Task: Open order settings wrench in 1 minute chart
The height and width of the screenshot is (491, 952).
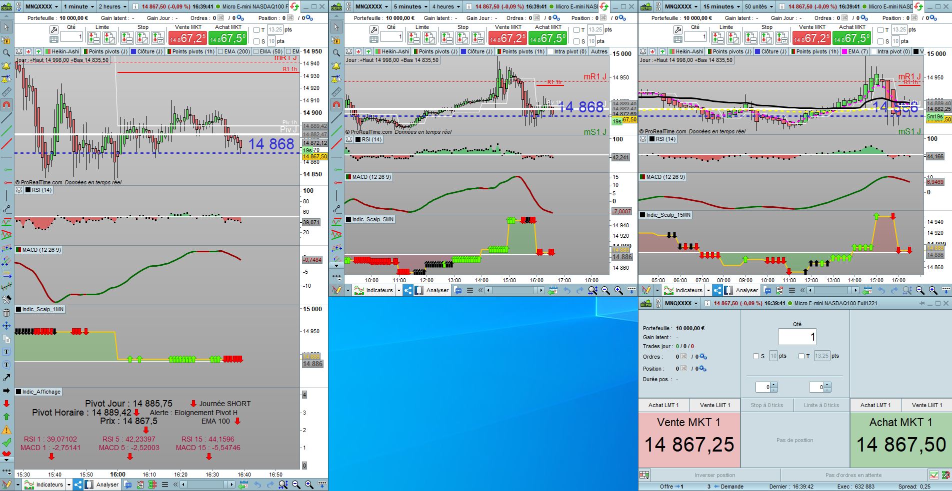Action: [x=54, y=30]
